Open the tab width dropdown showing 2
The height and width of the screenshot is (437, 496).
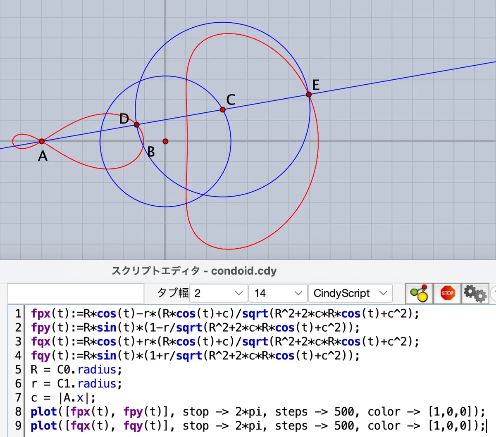click(219, 293)
